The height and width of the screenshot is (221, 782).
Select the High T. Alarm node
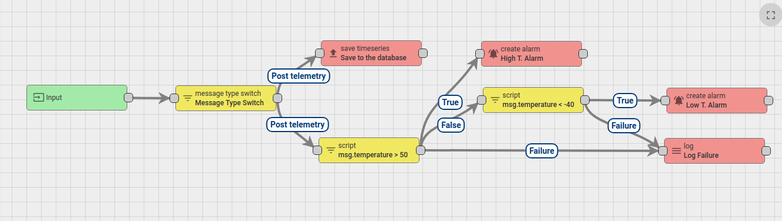(x=532, y=54)
